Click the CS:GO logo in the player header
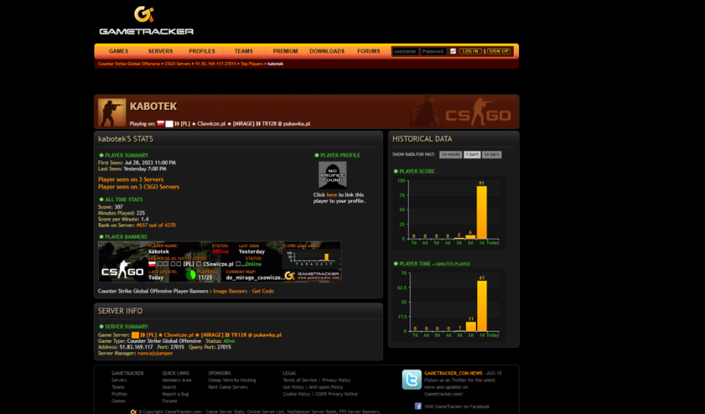Screen dimensions: 705x414 [477, 113]
